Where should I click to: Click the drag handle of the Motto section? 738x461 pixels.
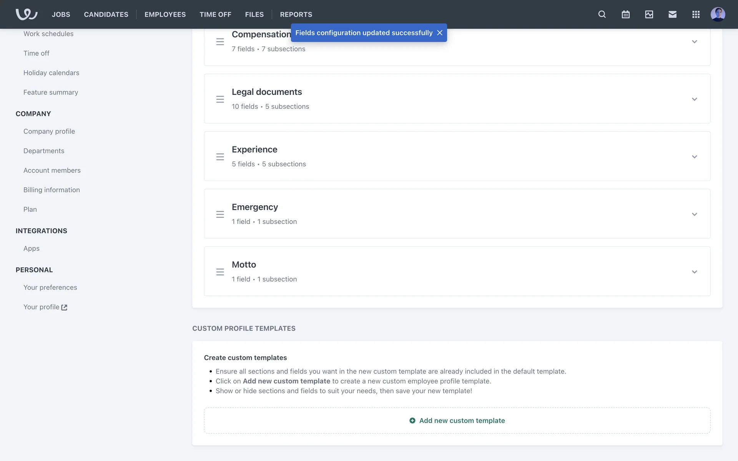[220, 272]
